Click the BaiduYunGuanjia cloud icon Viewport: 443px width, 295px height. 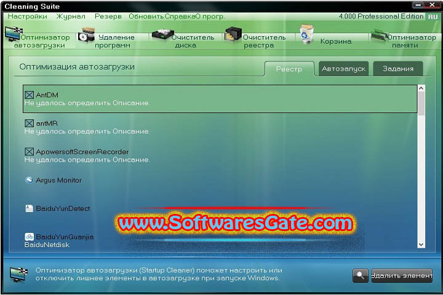29,237
